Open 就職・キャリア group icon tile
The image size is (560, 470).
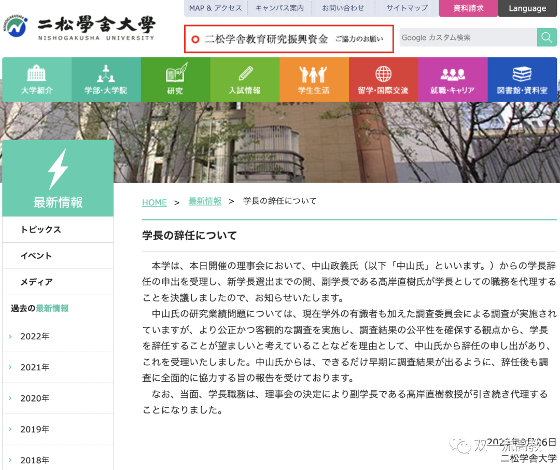pyautogui.click(x=453, y=79)
